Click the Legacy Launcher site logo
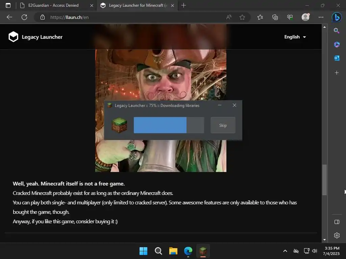 pos(13,36)
